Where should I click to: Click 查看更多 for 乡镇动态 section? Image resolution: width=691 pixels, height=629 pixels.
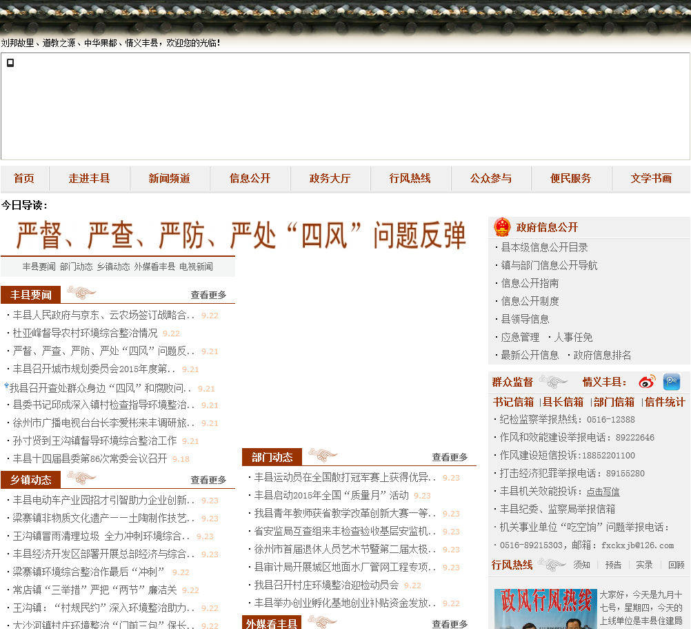(208, 479)
